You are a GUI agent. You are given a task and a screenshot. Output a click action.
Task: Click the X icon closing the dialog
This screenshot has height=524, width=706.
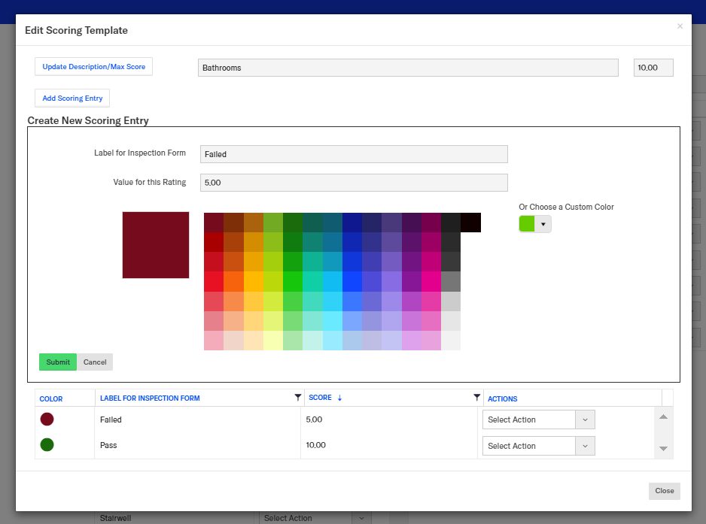tap(680, 26)
